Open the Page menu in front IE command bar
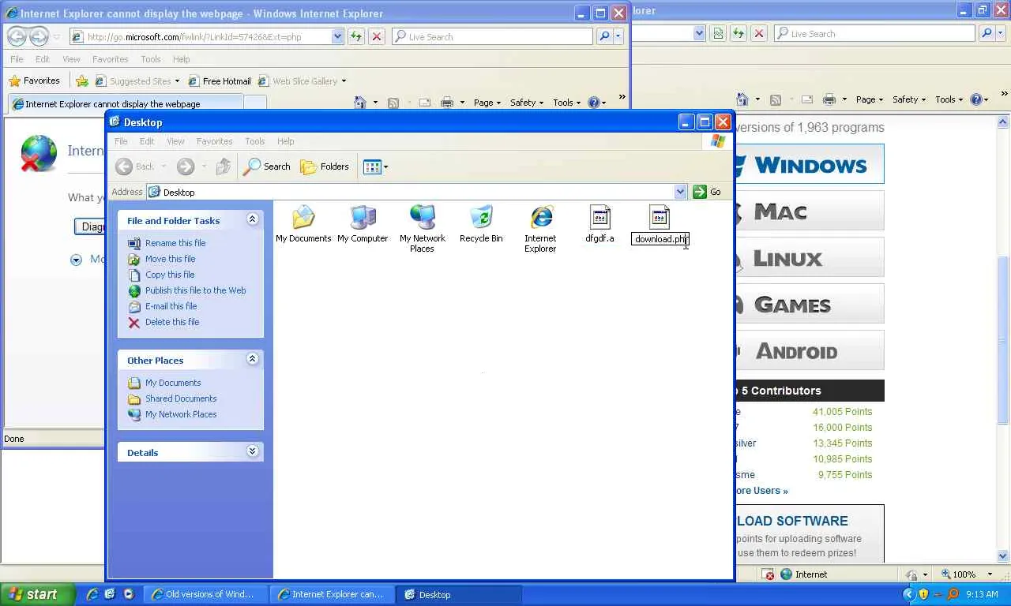The height and width of the screenshot is (606, 1011). [487, 102]
